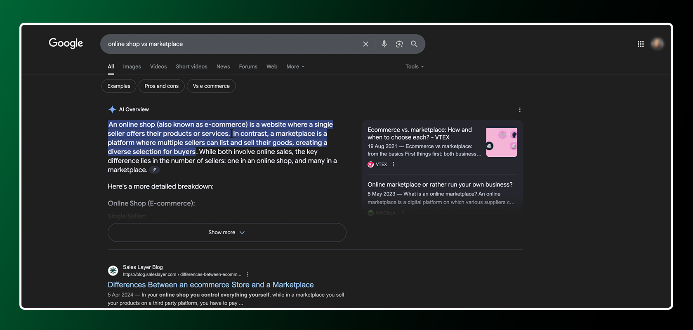Select the Examples suggestion chip
Image resolution: width=693 pixels, height=330 pixels.
tap(119, 86)
